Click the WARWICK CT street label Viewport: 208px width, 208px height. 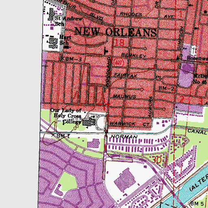pyautogui.click(x=130, y=124)
